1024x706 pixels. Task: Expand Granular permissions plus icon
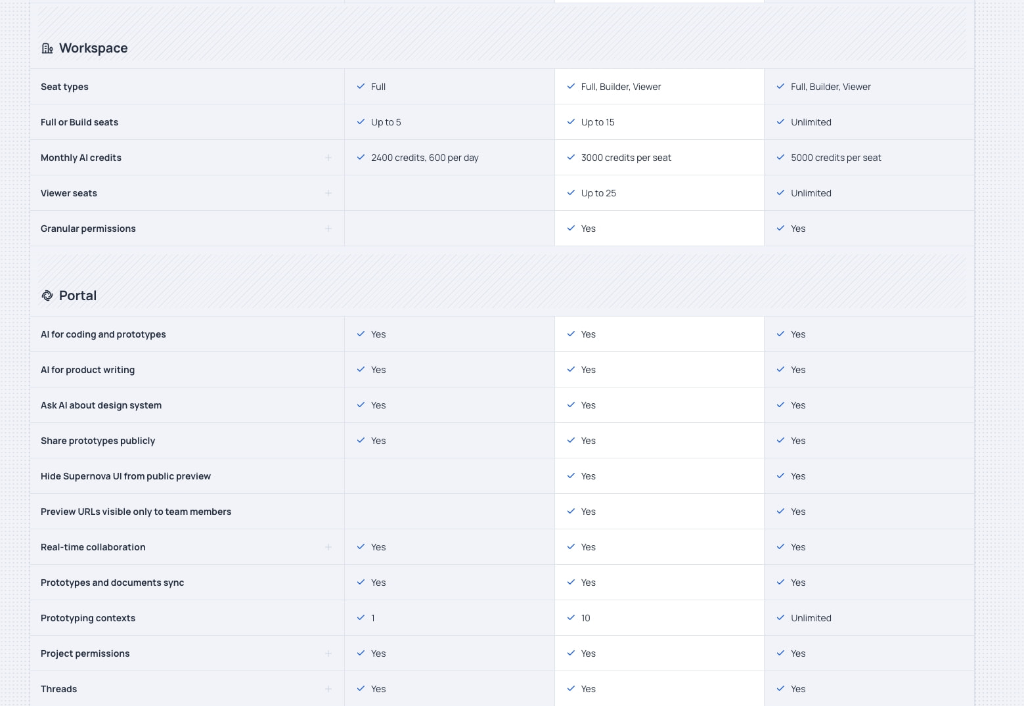coord(328,229)
